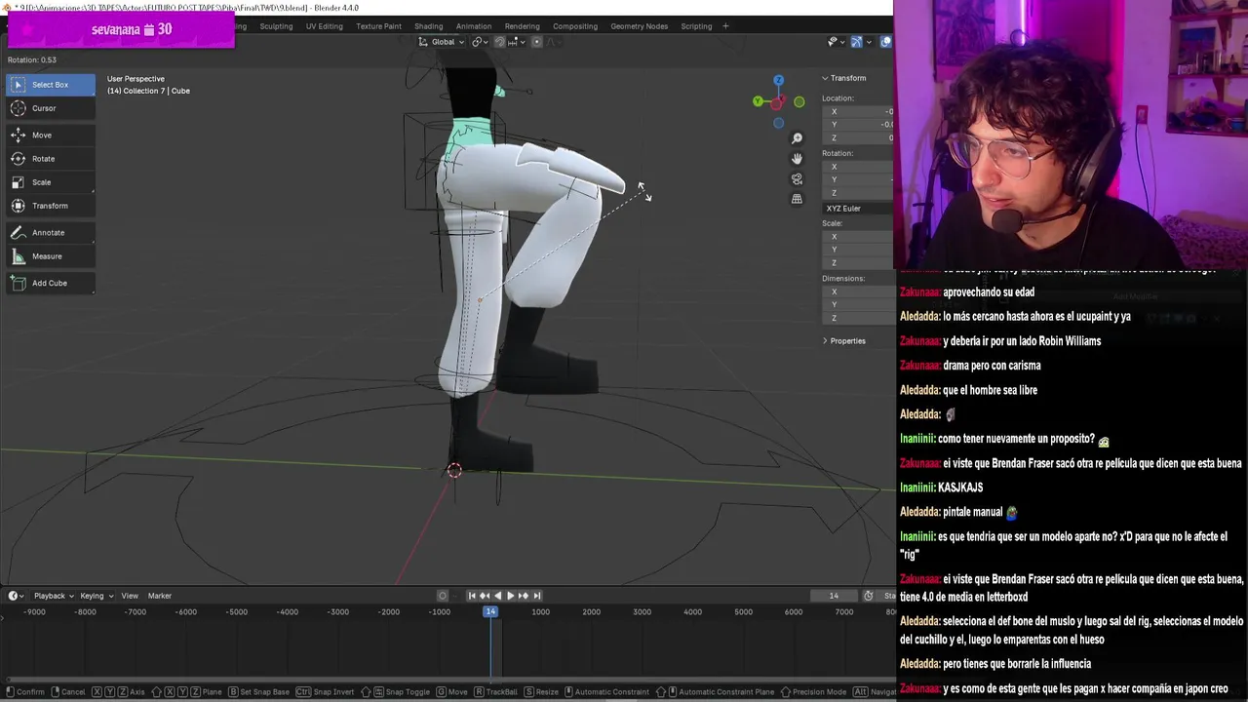This screenshot has width=1248, height=702.
Task: Pick the Rotate tool
Action: tap(50, 159)
